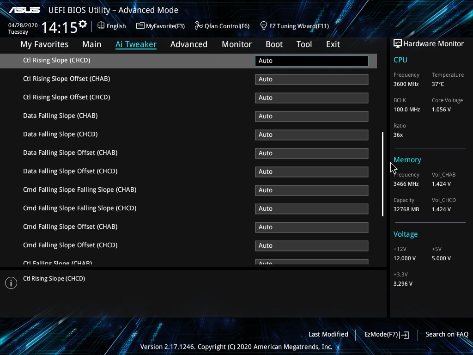Select the Ctl Rising Slope Offset (CHAB) label
Screen dimensions: 473x355
point(67,79)
